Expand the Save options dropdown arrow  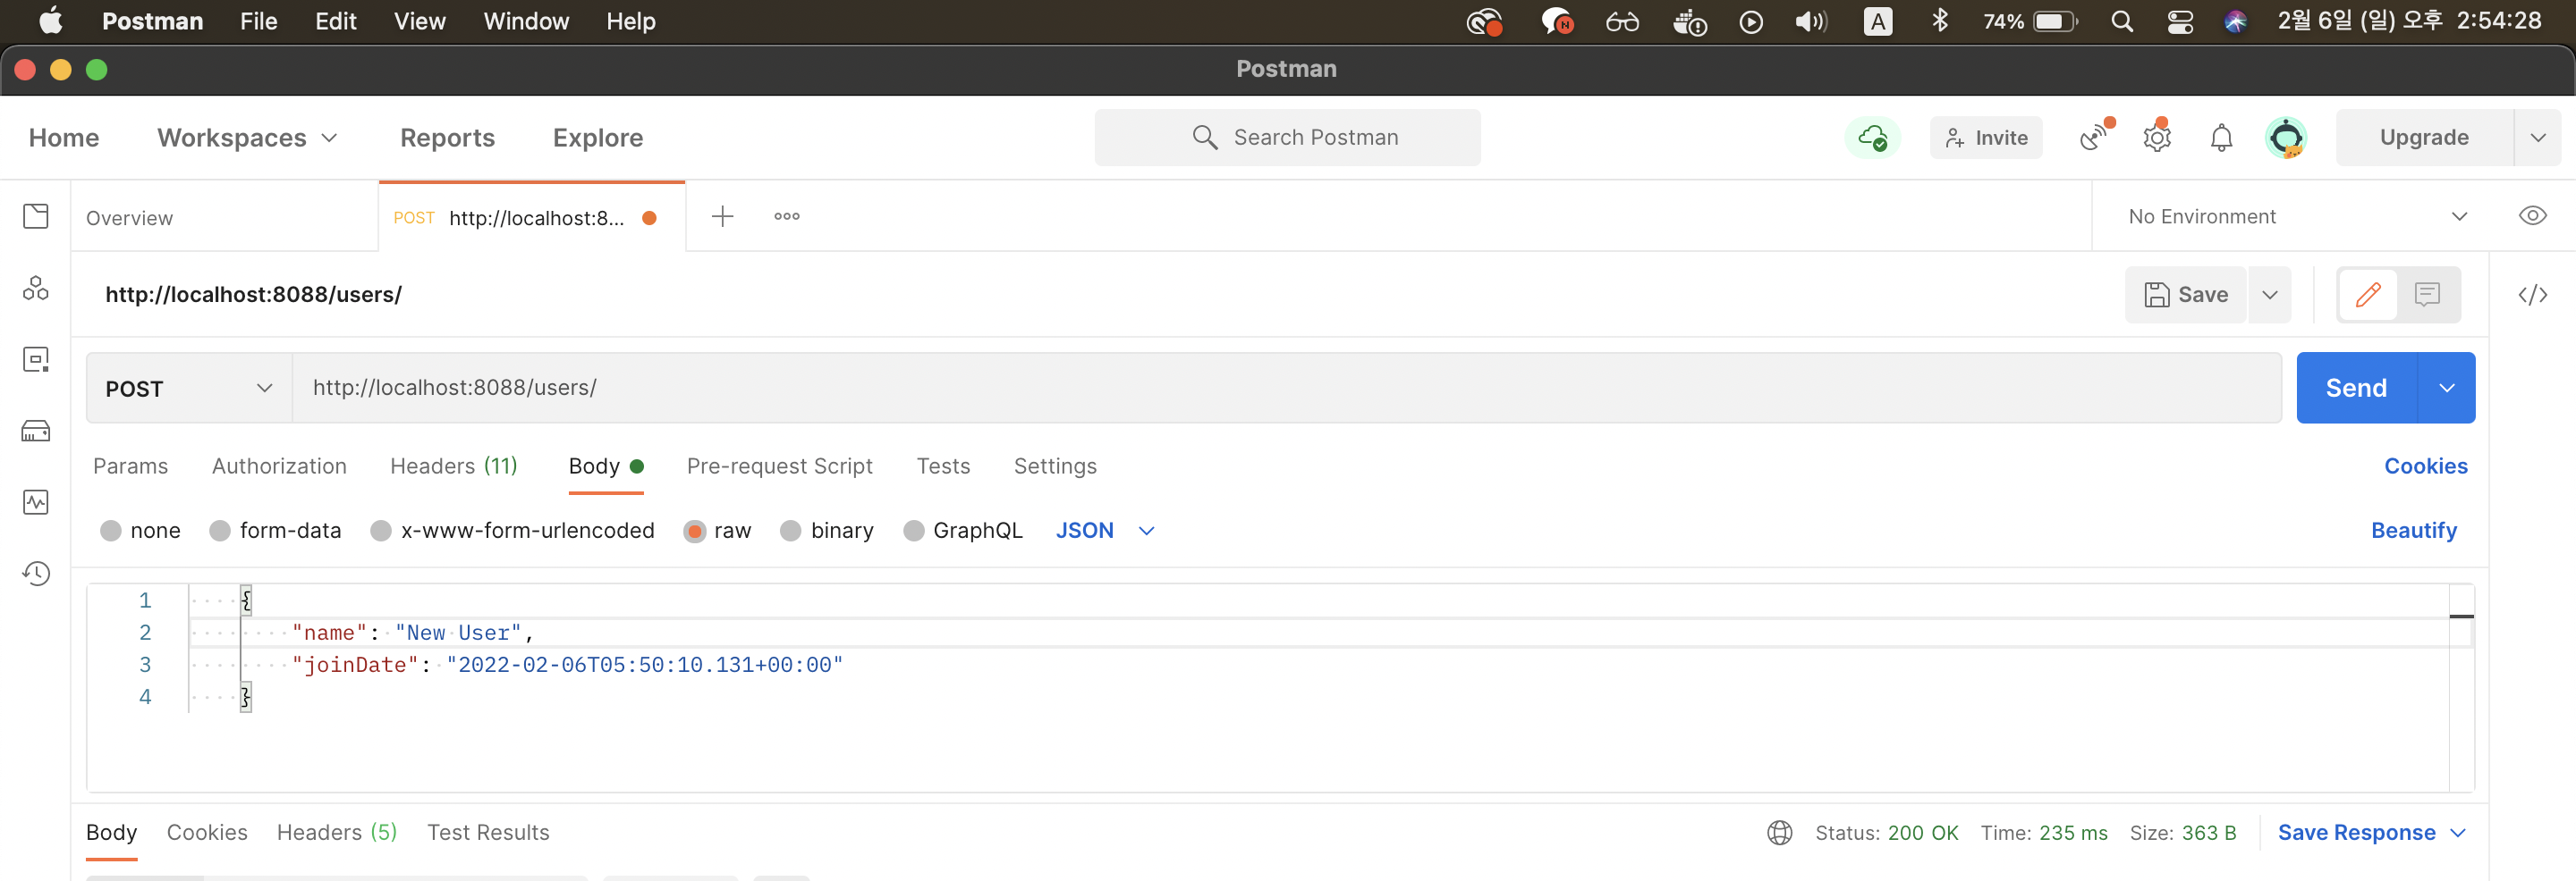click(x=2269, y=295)
